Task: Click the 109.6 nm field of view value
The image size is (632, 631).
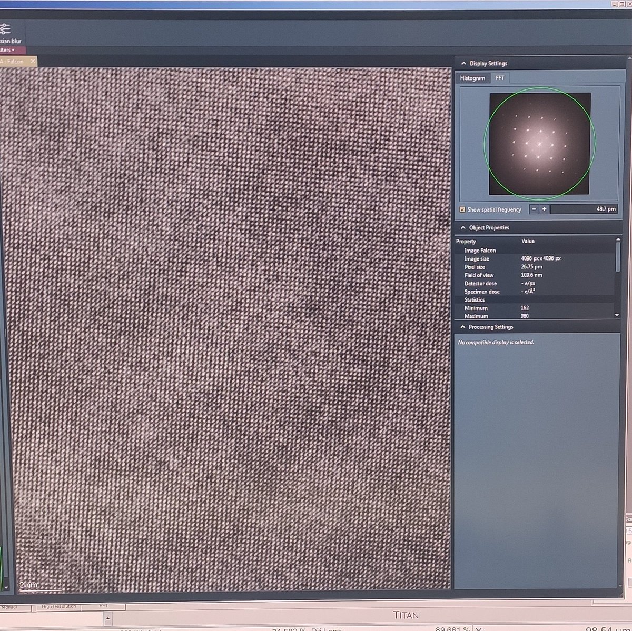Action: (x=531, y=275)
